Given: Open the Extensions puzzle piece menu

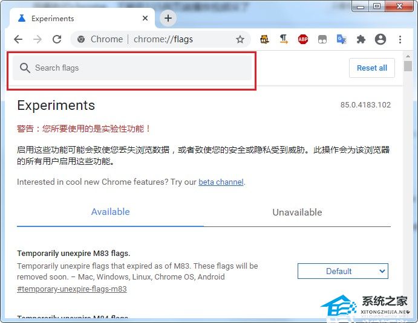Looking at the screenshot, I should tap(361, 39).
